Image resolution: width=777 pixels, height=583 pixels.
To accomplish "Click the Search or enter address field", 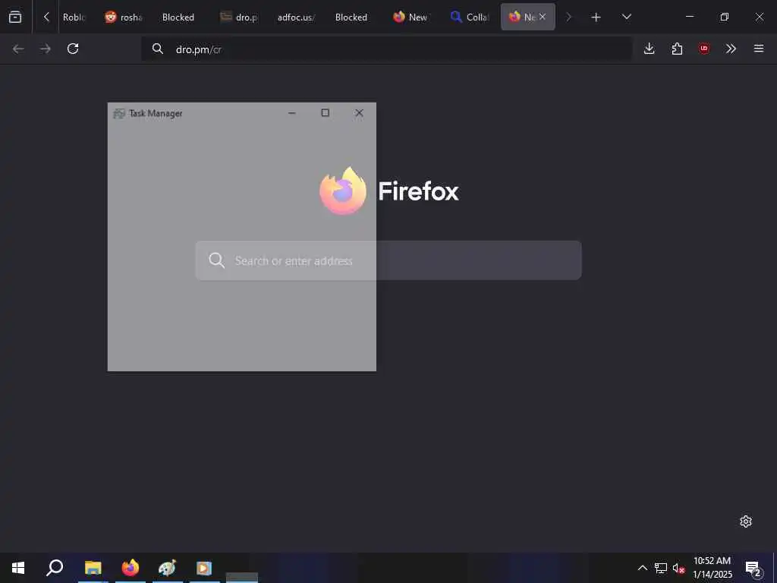I will 388,260.
